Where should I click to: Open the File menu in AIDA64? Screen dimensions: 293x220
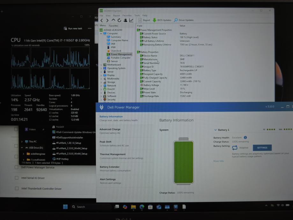tap(101, 16)
